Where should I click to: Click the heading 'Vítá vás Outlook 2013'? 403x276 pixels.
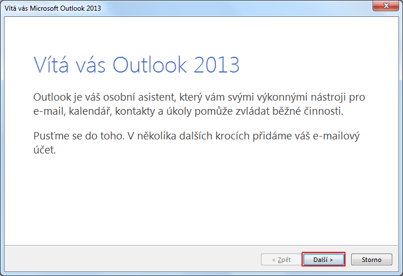(136, 65)
